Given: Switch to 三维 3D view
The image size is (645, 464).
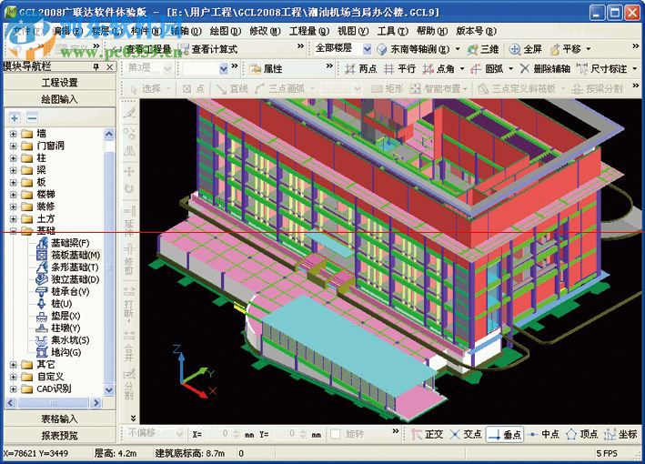Looking at the screenshot, I should coord(483,49).
